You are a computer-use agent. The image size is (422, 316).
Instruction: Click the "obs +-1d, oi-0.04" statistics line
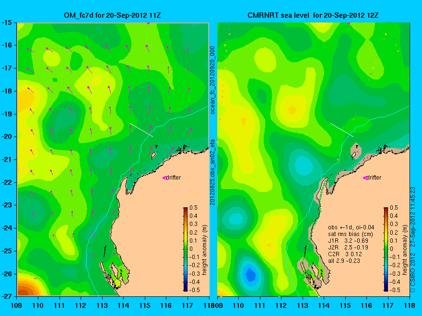click(351, 227)
